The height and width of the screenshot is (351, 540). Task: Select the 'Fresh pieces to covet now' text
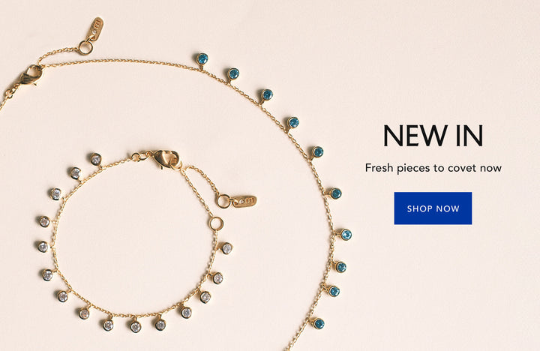pyautogui.click(x=433, y=168)
